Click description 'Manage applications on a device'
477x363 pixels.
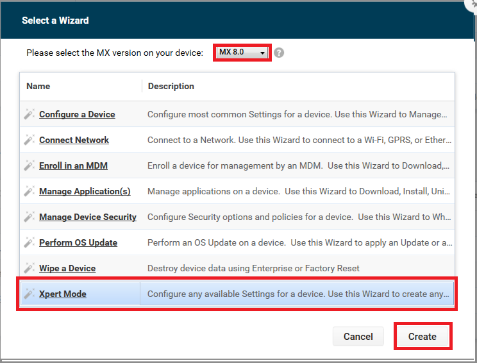[298, 191]
